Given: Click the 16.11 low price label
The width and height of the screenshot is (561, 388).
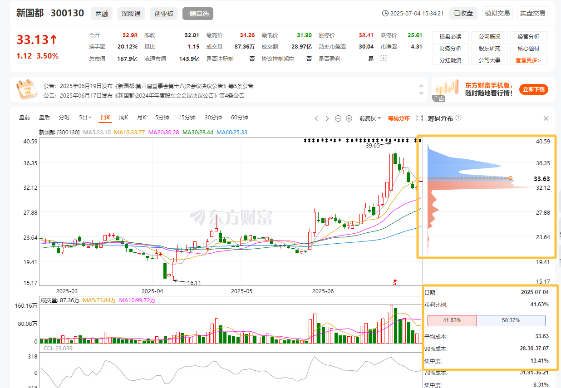Looking at the screenshot, I should click(x=194, y=283).
